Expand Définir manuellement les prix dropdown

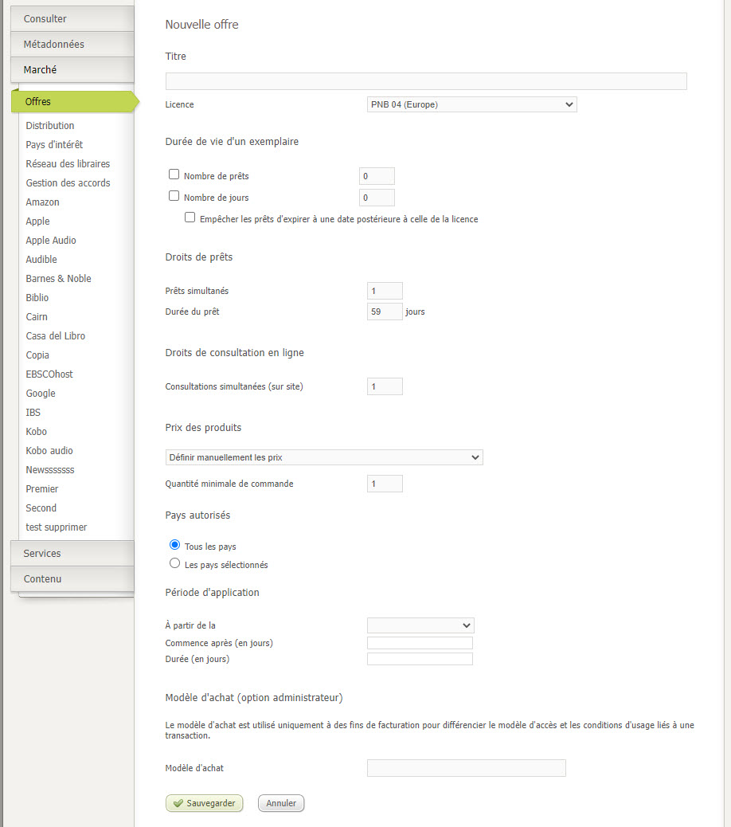point(324,457)
